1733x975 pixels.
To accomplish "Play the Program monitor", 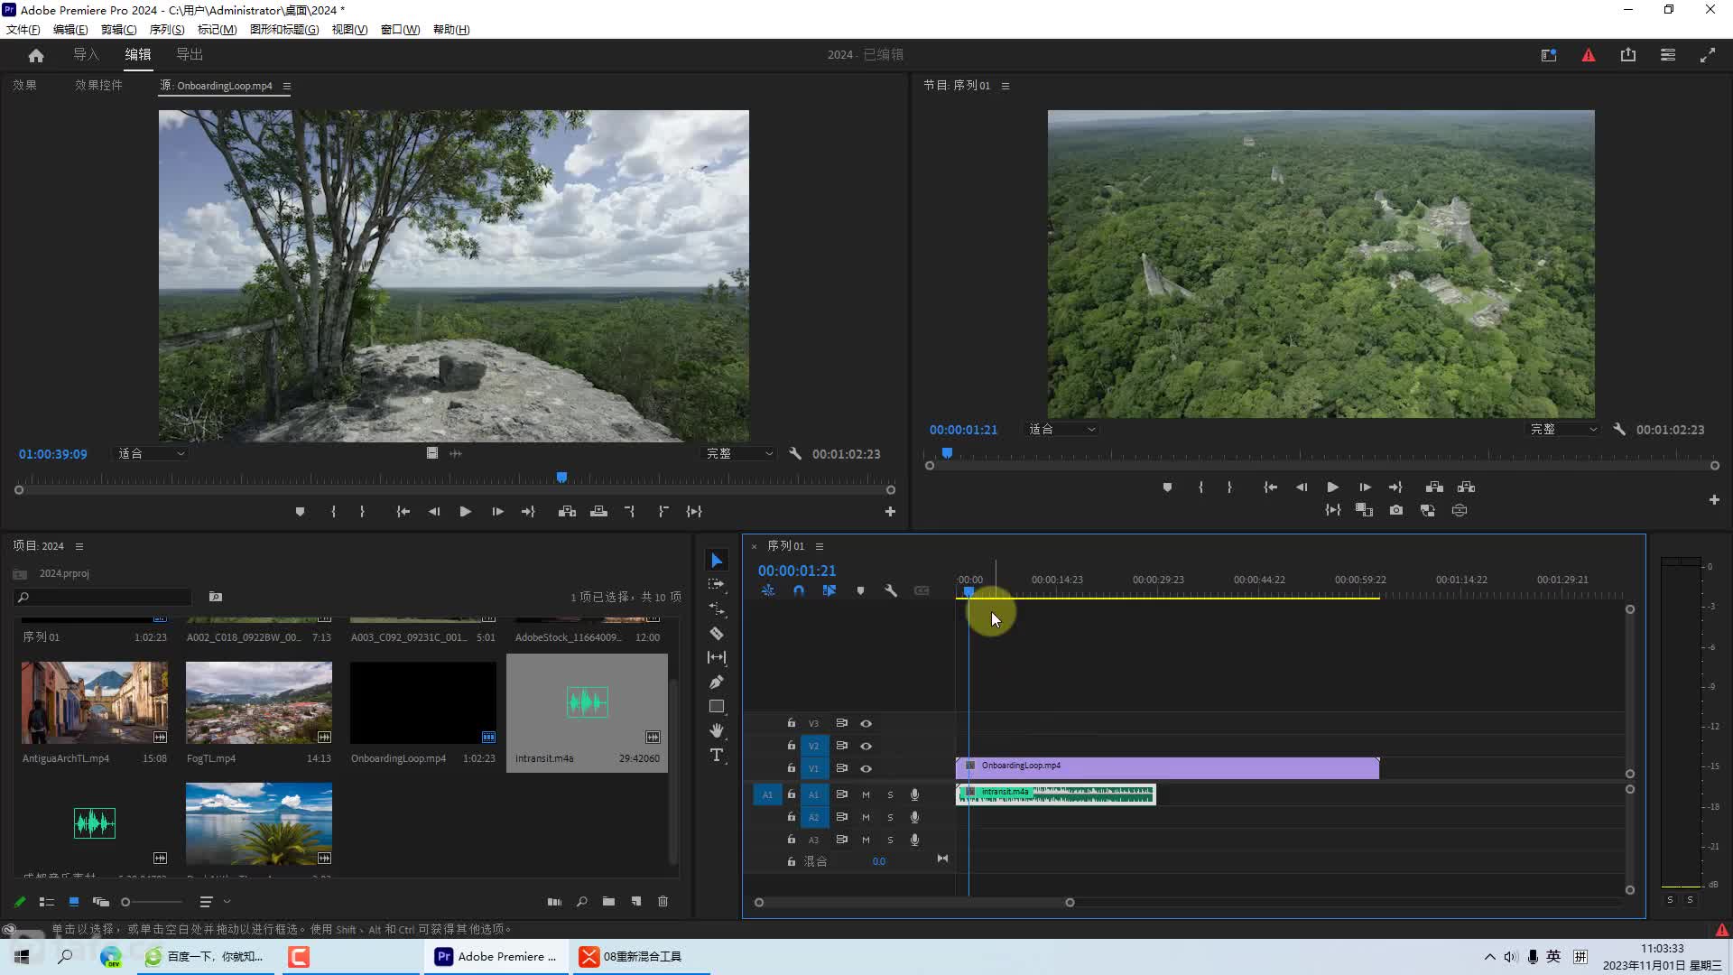I will [x=1333, y=487].
